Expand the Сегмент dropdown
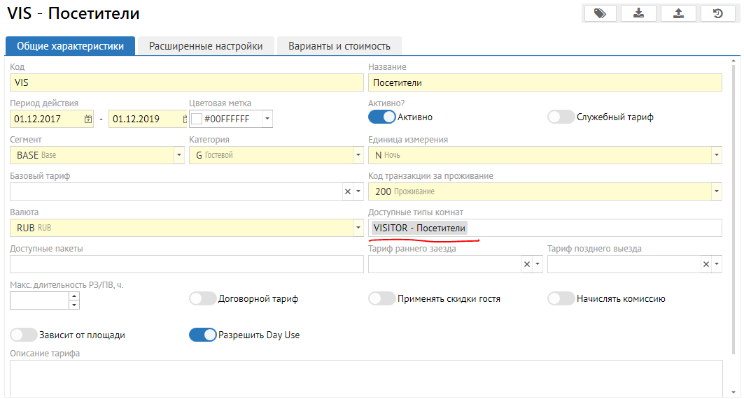Viewport: 744px width, 399px height. (x=179, y=155)
